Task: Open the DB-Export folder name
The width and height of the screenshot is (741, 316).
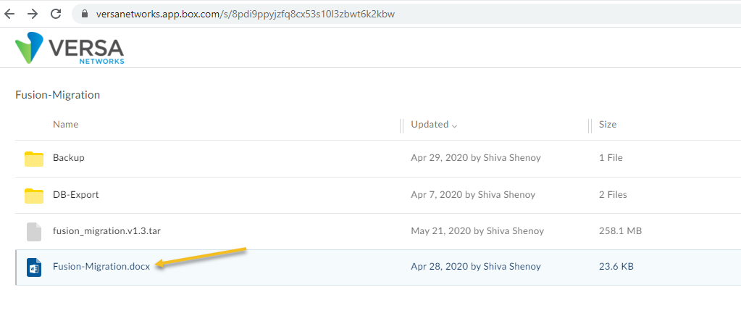Action: click(75, 194)
